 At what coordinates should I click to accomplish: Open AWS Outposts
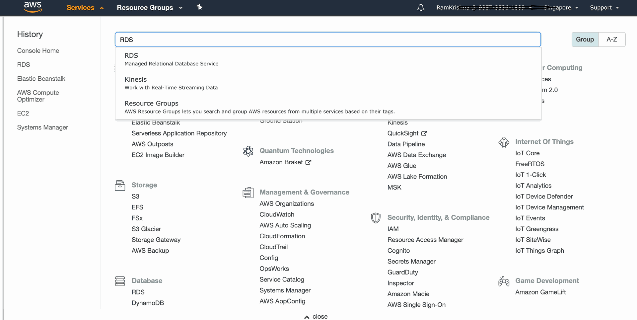(152, 144)
